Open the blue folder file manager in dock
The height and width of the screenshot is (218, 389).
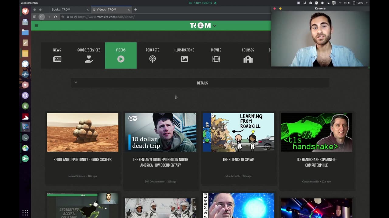tap(25, 32)
